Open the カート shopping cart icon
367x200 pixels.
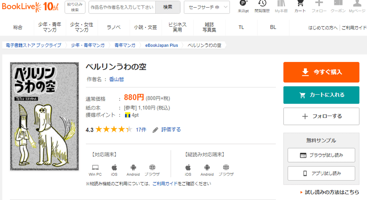click(300, 6)
